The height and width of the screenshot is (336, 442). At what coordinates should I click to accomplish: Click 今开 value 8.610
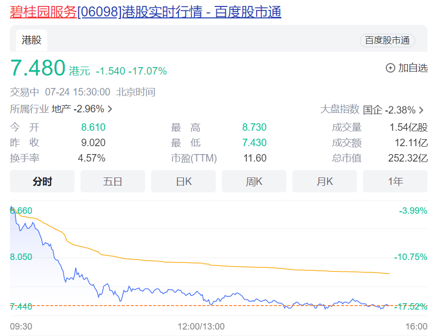click(93, 127)
